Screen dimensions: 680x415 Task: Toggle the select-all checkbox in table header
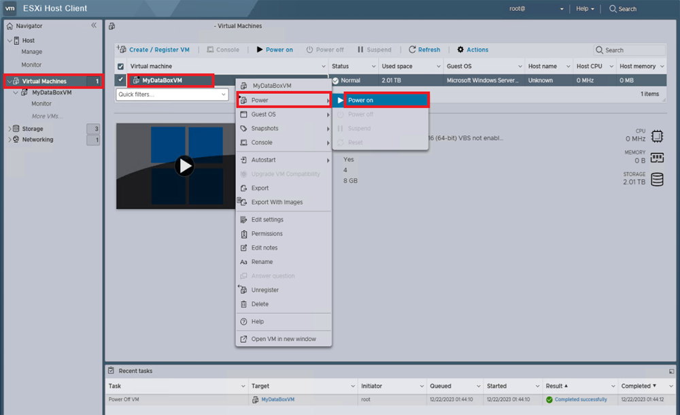(x=120, y=67)
